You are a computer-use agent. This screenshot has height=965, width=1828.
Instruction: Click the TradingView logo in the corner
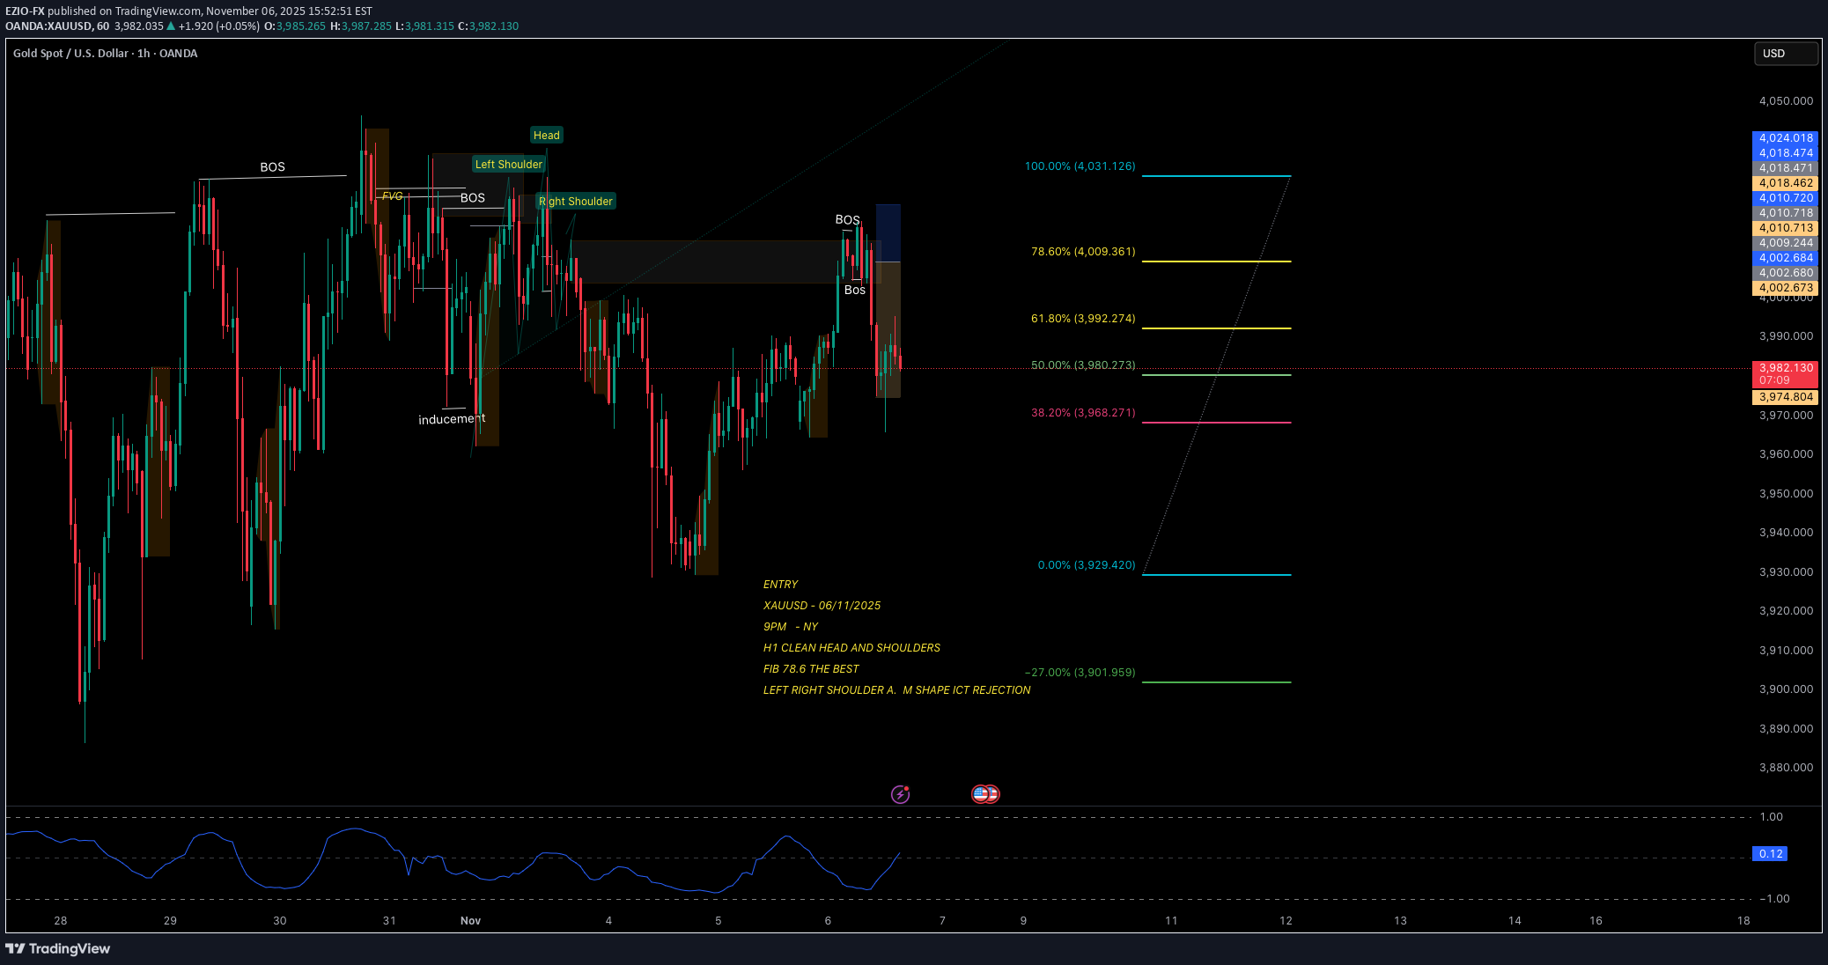click(58, 948)
